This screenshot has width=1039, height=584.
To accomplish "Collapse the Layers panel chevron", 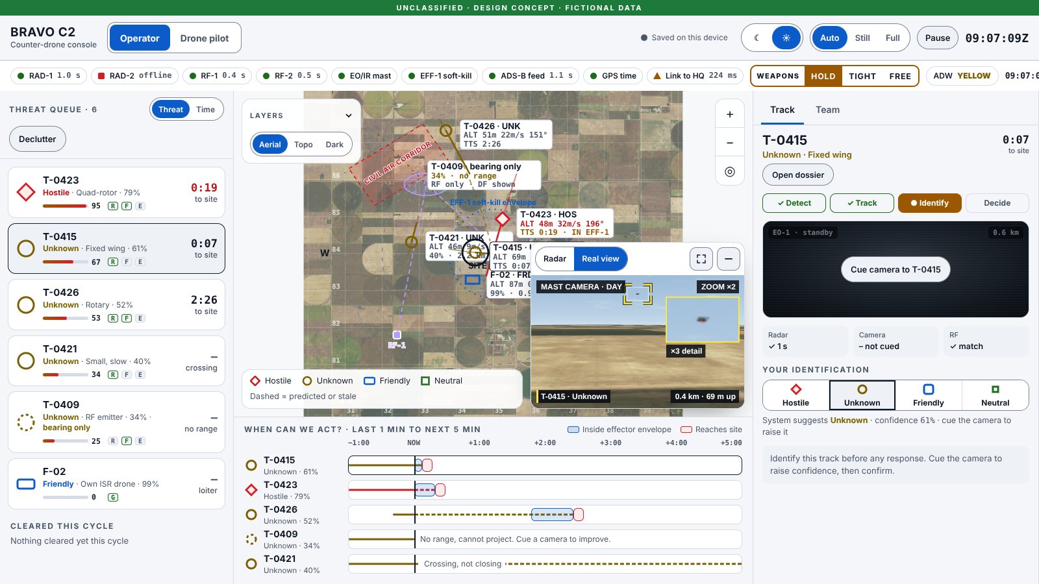I will point(349,116).
